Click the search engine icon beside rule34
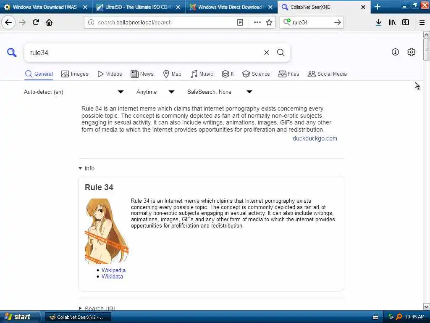 [287, 22]
